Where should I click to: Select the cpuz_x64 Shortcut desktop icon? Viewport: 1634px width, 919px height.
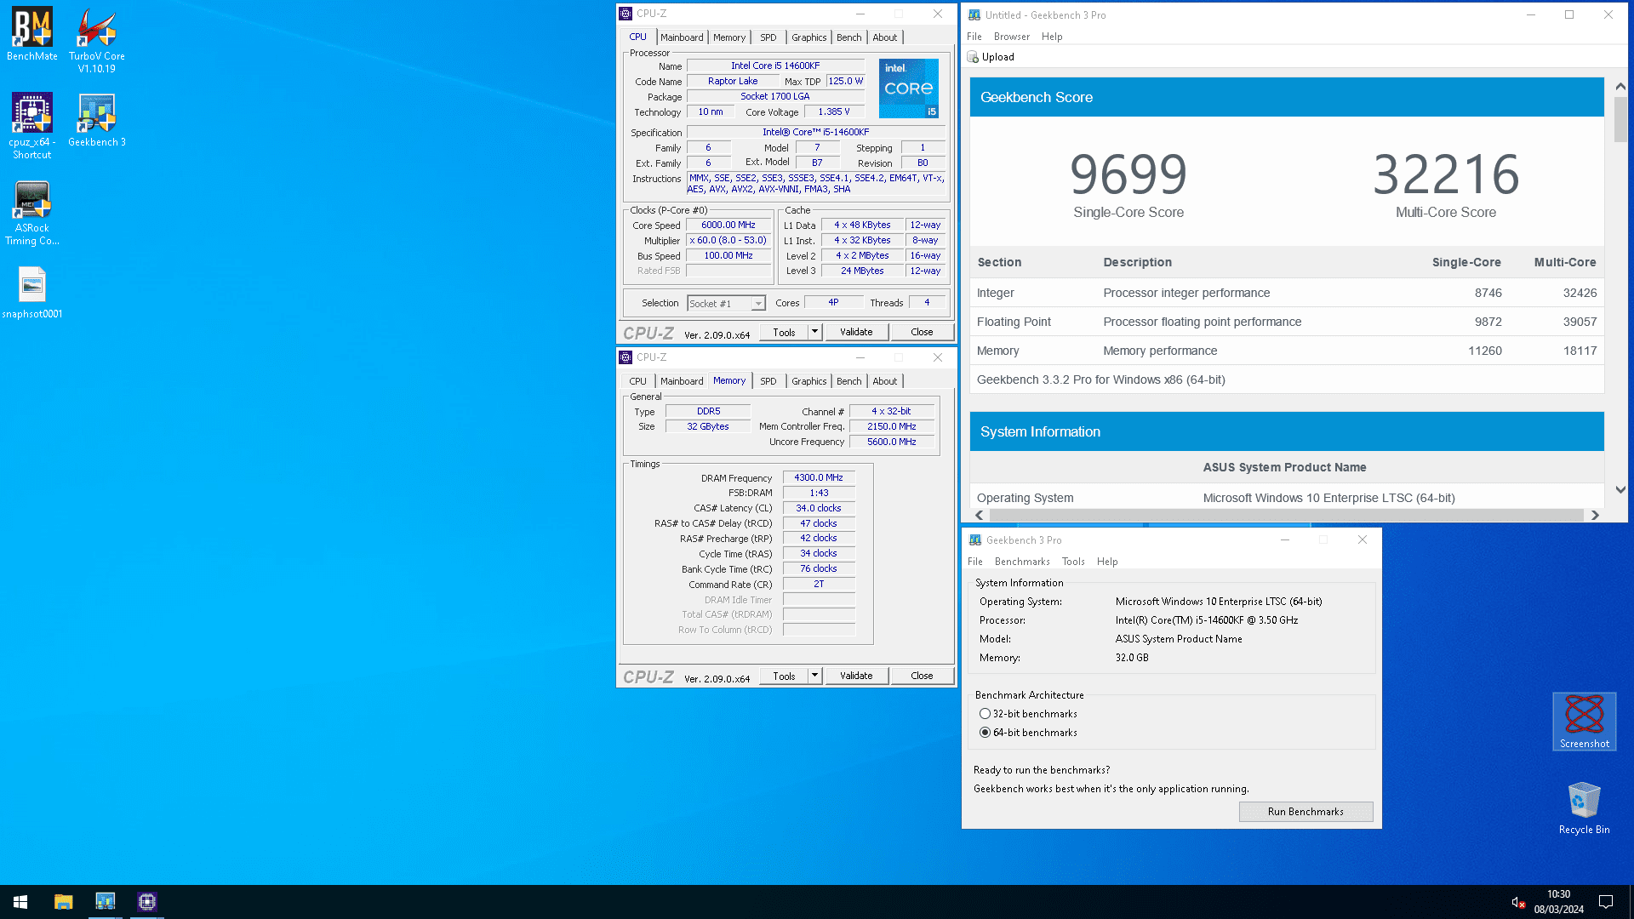point(32,126)
